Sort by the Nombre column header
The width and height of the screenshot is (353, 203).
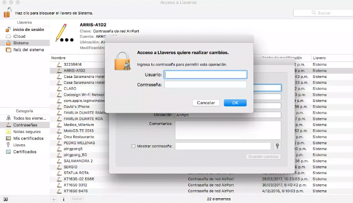coord(58,58)
